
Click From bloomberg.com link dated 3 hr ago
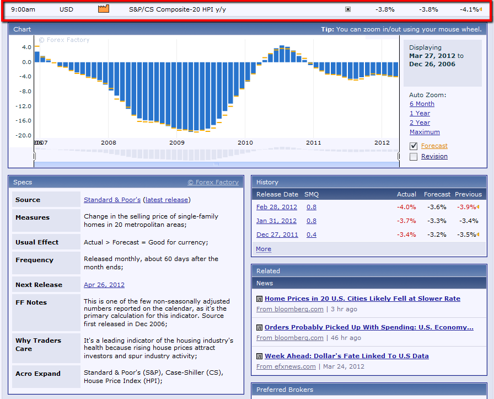point(290,309)
